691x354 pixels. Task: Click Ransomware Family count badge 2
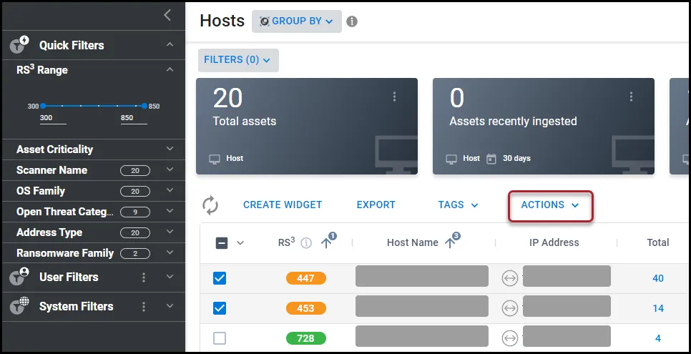[135, 253]
